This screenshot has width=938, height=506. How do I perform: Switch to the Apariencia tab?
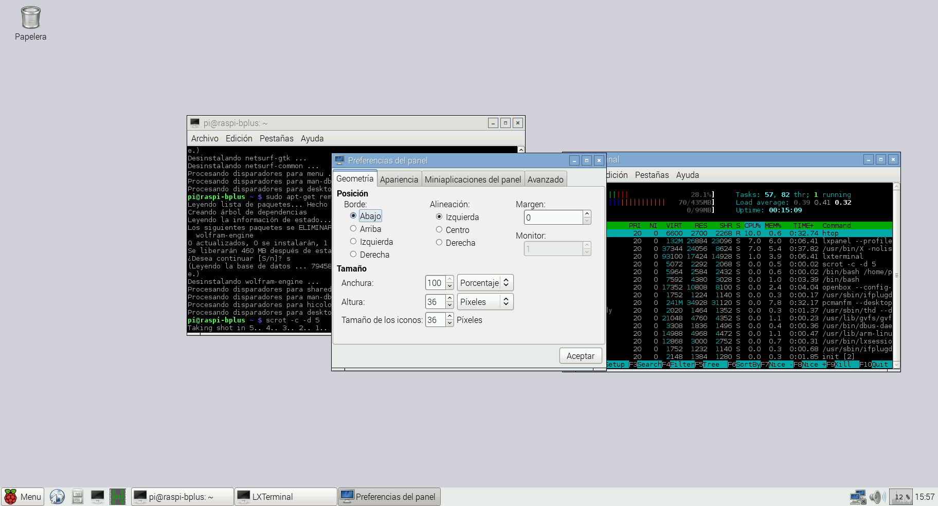tap(399, 179)
